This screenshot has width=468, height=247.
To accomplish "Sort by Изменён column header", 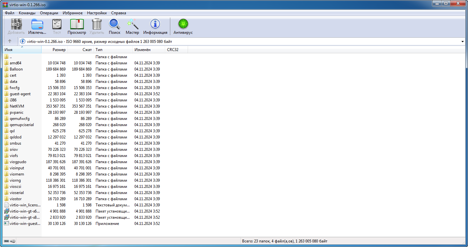I will point(142,50).
